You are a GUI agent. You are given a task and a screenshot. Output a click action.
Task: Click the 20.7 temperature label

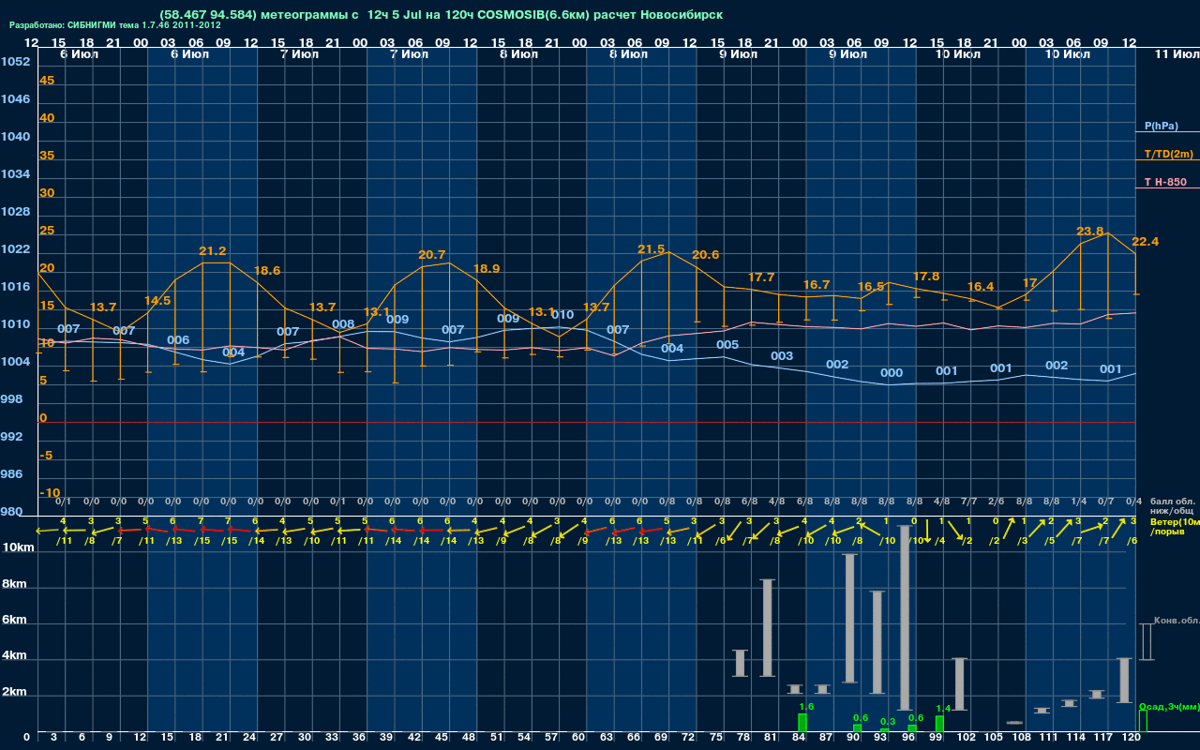click(432, 254)
